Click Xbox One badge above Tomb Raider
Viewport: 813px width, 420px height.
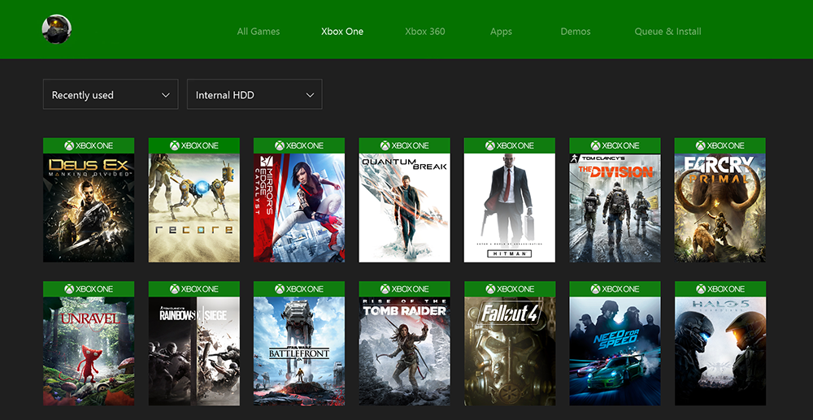[x=404, y=289]
